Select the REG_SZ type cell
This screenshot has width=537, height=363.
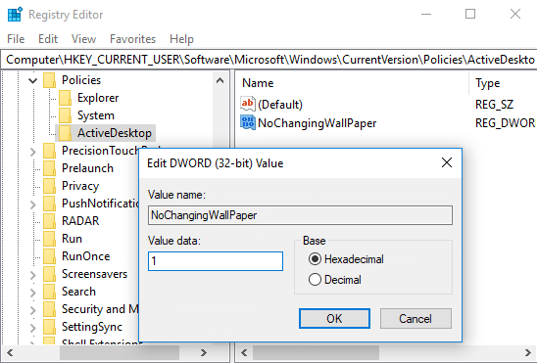[494, 105]
